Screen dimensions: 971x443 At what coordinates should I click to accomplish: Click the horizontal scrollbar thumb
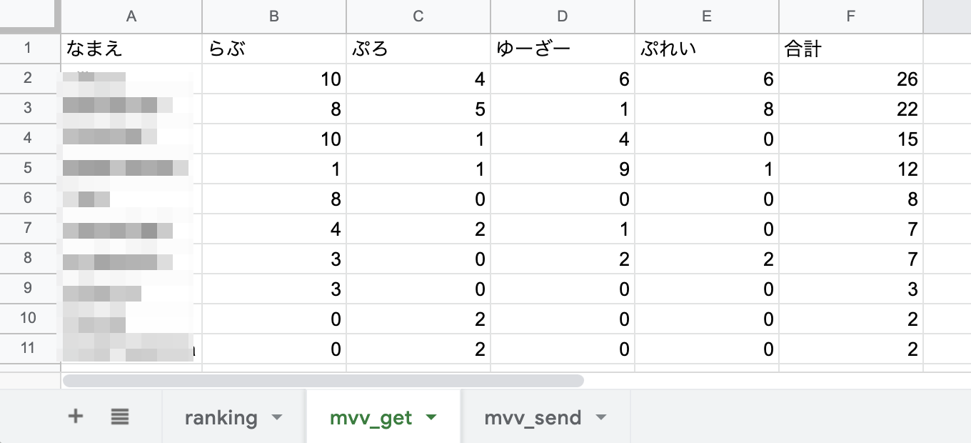coord(323,381)
